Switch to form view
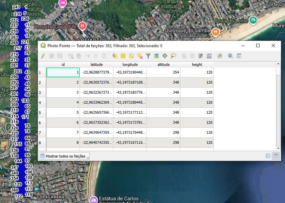 coord(268,156)
